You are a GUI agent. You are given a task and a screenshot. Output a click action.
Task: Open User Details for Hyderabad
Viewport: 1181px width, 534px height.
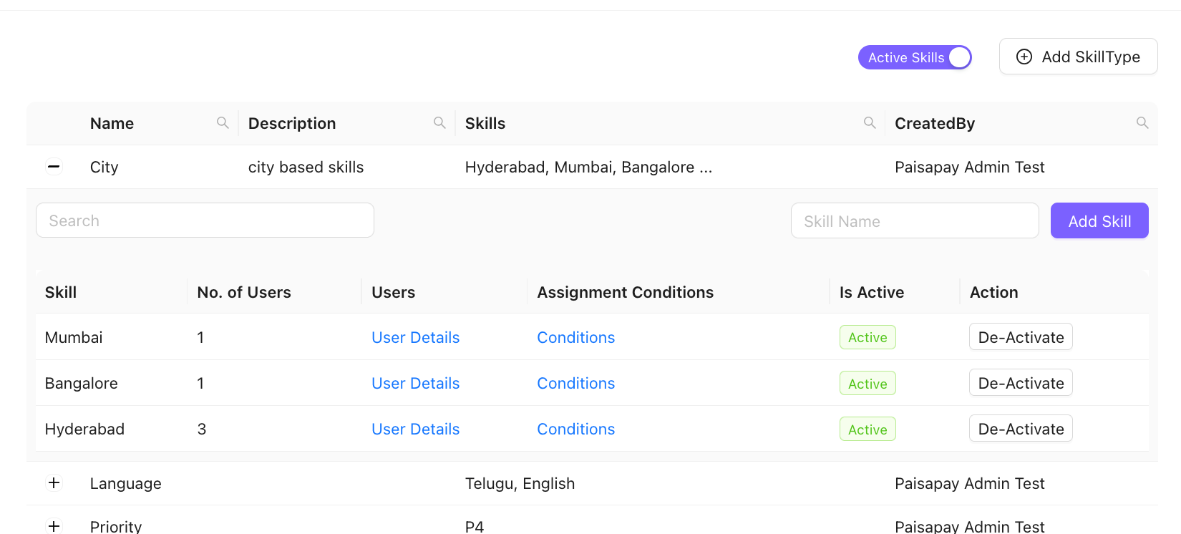coord(415,429)
